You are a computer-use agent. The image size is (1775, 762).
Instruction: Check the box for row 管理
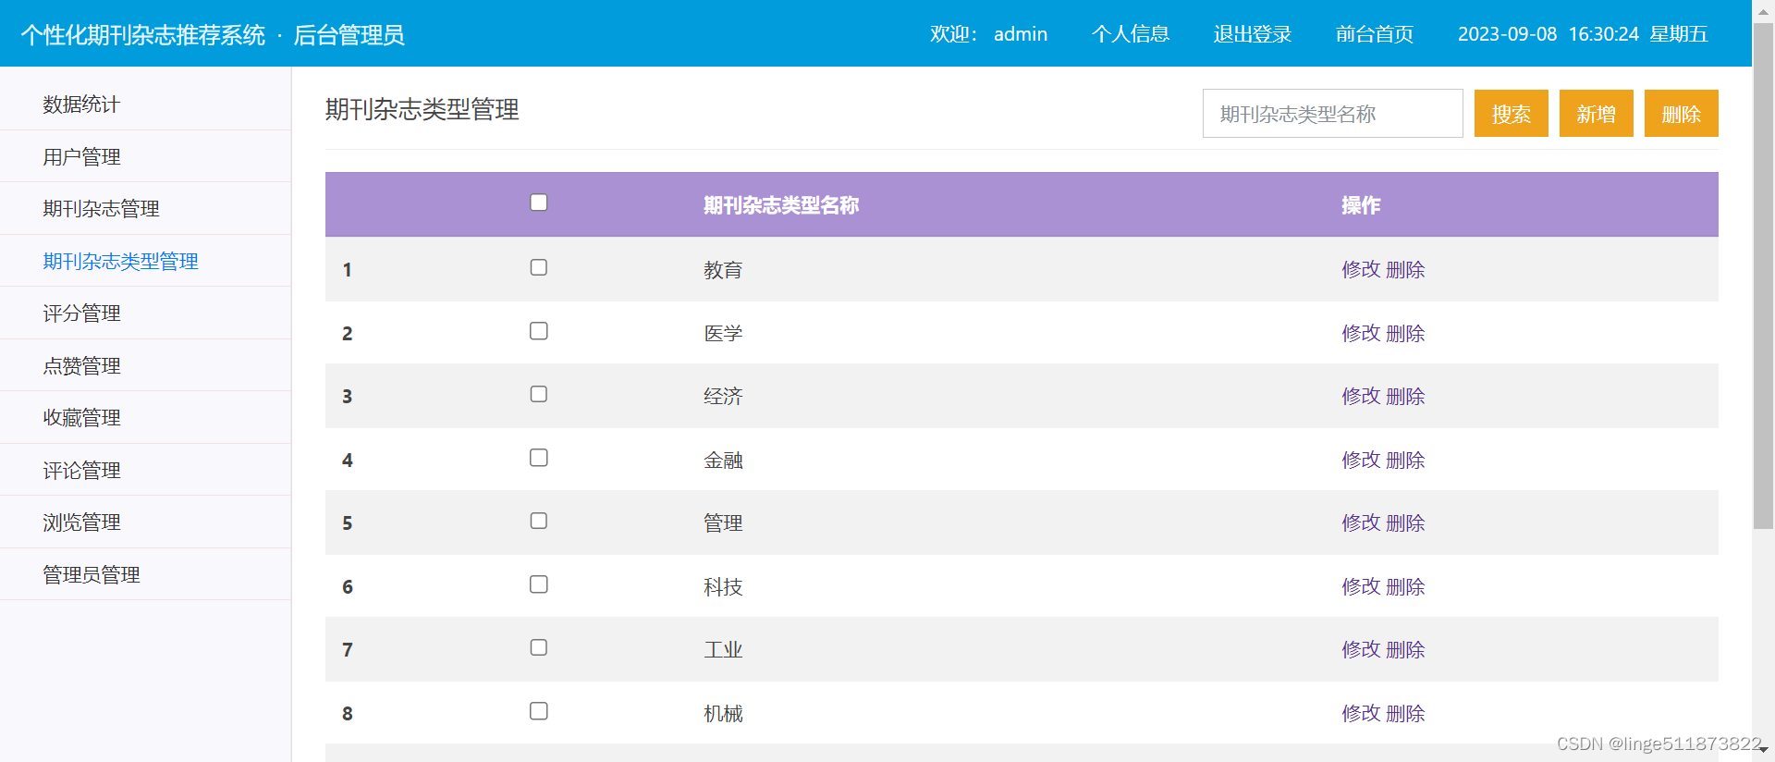tap(539, 521)
